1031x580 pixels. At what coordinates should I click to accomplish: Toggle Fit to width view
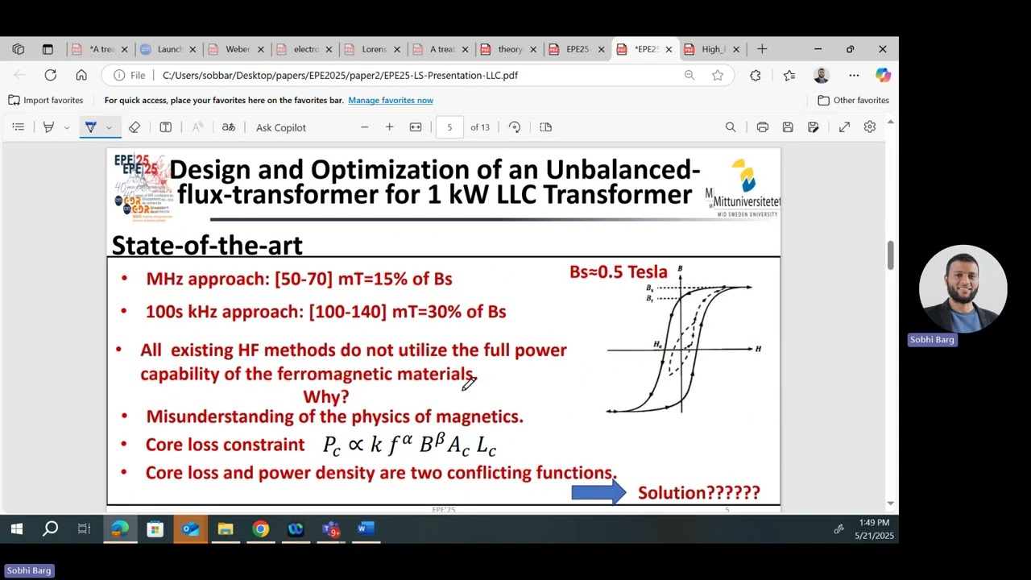point(416,127)
